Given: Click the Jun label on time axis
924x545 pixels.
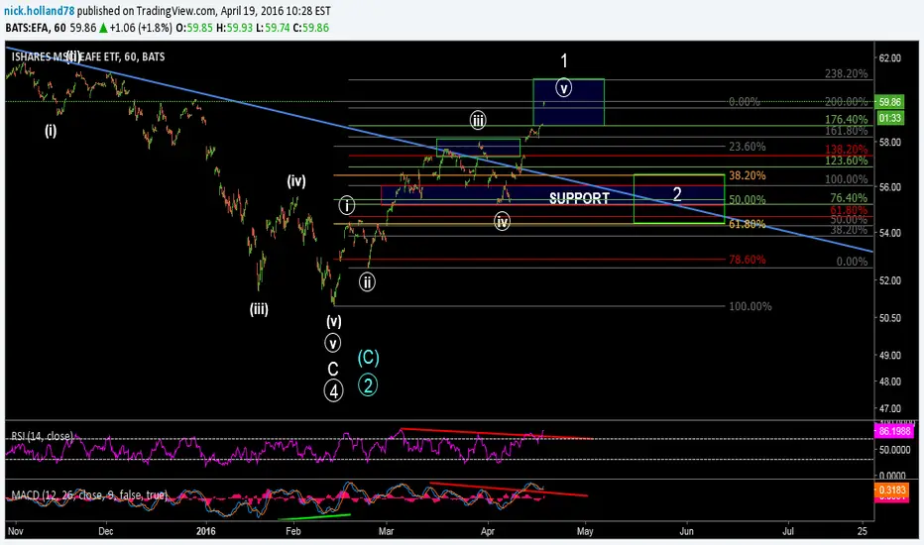Looking at the screenshot, I should tap(686, 531).
